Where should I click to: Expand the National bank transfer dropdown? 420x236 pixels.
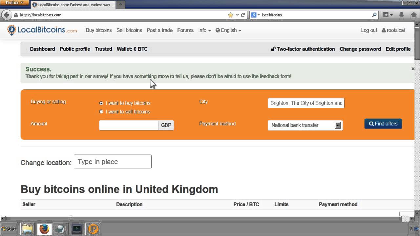click(338, 125)
